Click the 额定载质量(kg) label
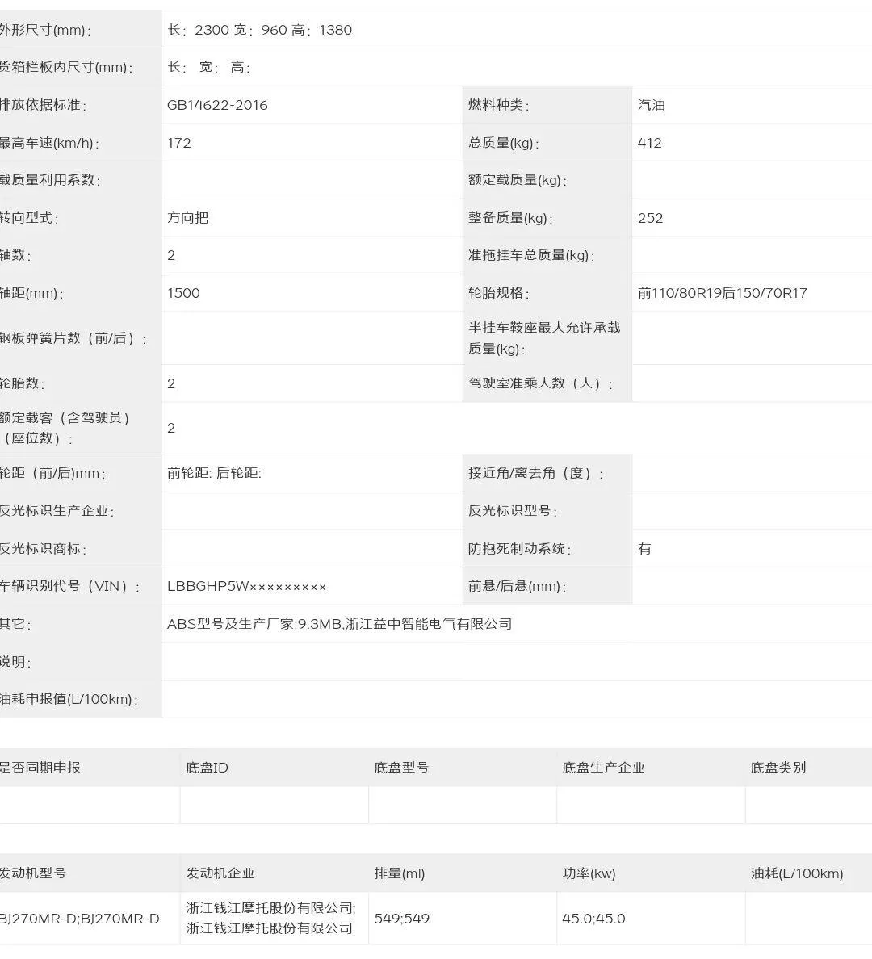Viewport: 872px width, 959px height. tap(517, 181)
